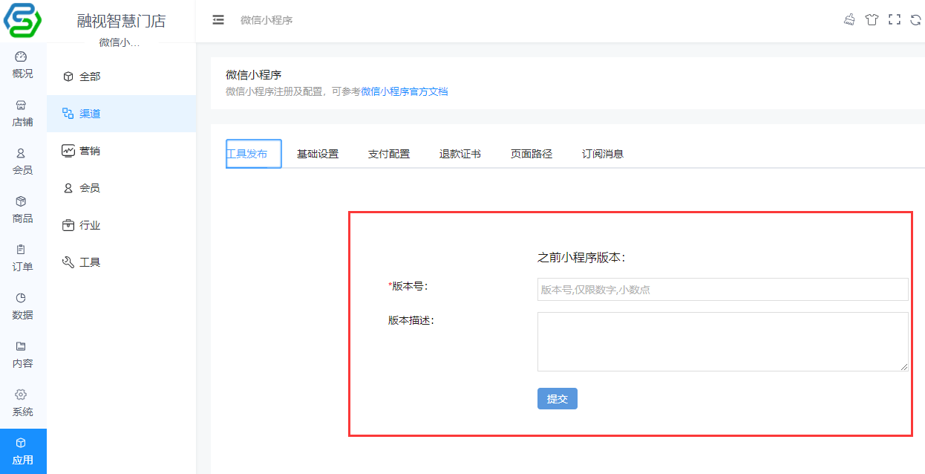
Task: Click the 微信小… text under store title
Action: (x=120, y=42)
